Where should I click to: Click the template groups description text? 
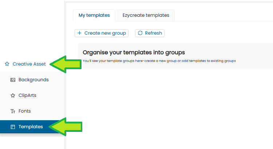(x=159, y=61)
